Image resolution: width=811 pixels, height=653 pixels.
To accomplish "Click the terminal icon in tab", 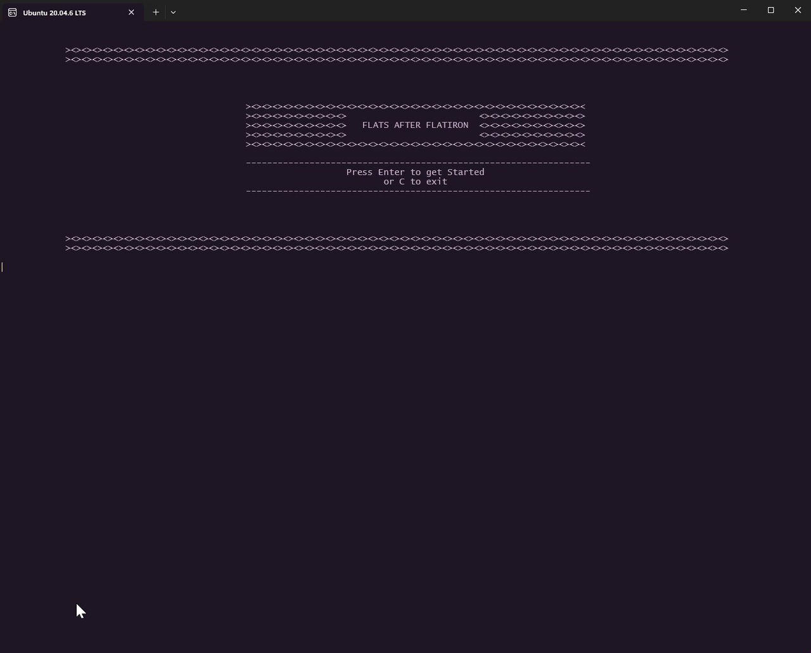I will click(12, 13).
